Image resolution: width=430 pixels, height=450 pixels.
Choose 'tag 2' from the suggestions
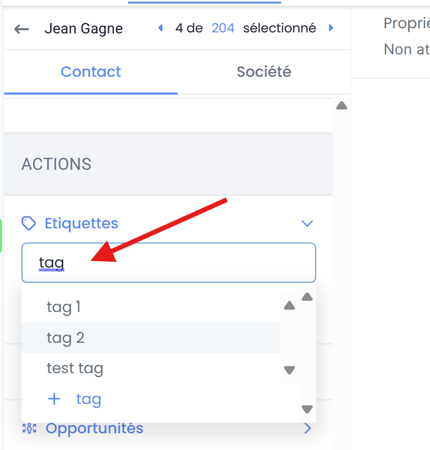click(x=151, y=338)
